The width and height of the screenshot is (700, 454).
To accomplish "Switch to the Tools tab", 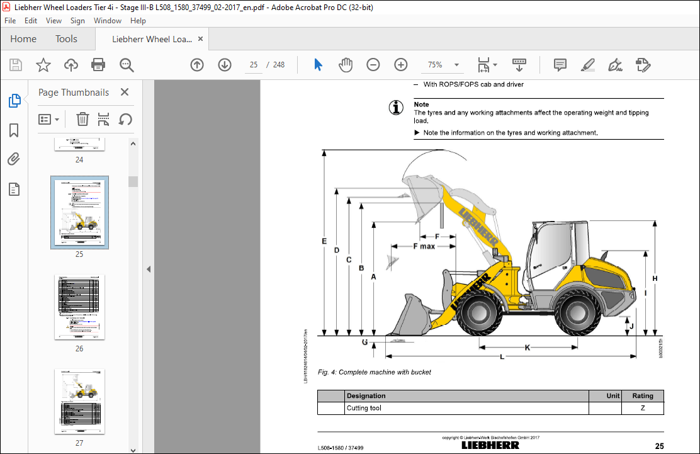I will 66,39.
